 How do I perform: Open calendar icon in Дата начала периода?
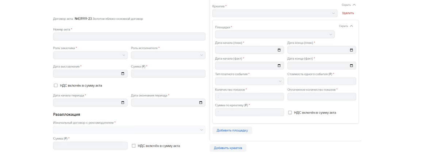[x=123, y=103]
